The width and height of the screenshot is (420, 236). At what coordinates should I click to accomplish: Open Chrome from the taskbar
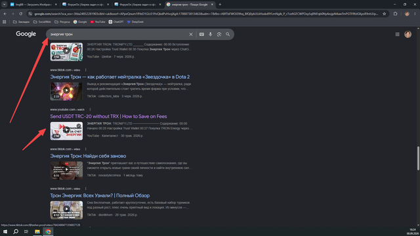click(x=48, y=231)
